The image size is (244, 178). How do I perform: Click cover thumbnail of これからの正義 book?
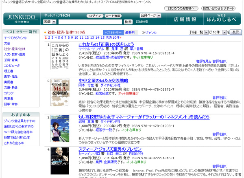pyautogui.click(x=60, y=56)
